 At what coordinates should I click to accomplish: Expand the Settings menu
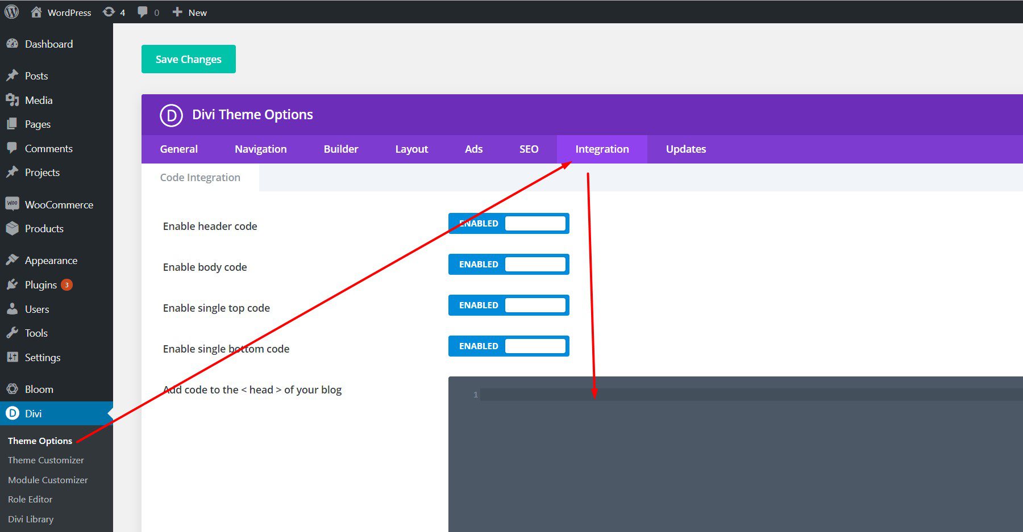(x=42, y=357)
